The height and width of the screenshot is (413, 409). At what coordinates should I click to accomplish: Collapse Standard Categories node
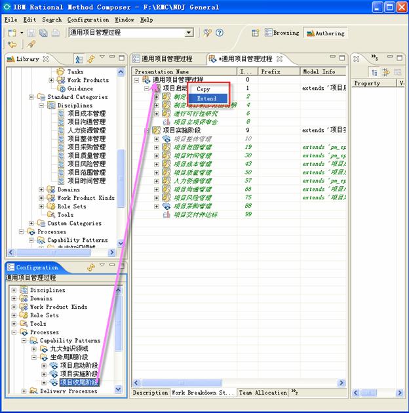coord(31,97)
